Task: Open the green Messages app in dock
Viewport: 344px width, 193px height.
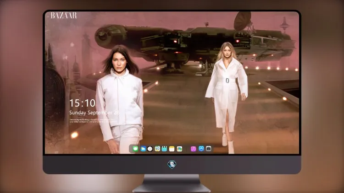Action: point(135,149)
